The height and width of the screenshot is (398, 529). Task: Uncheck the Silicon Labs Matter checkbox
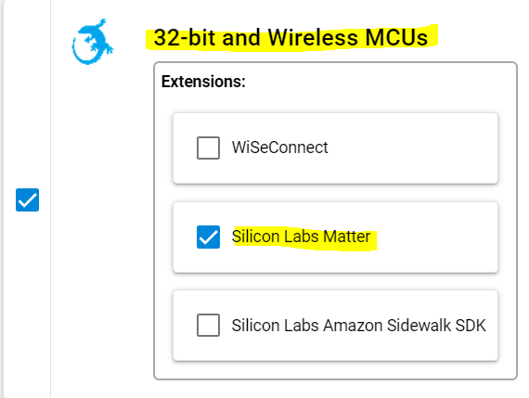tap(208, 237)
